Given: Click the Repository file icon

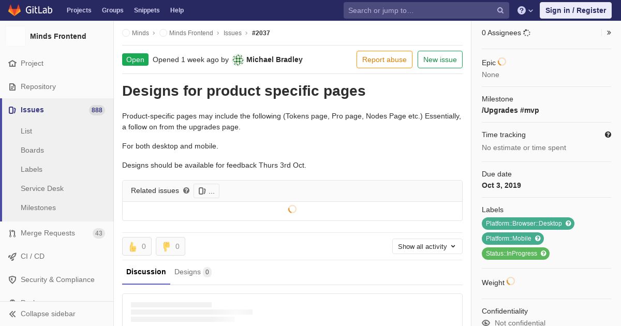Looking at the screenshot, I should 12,86.
